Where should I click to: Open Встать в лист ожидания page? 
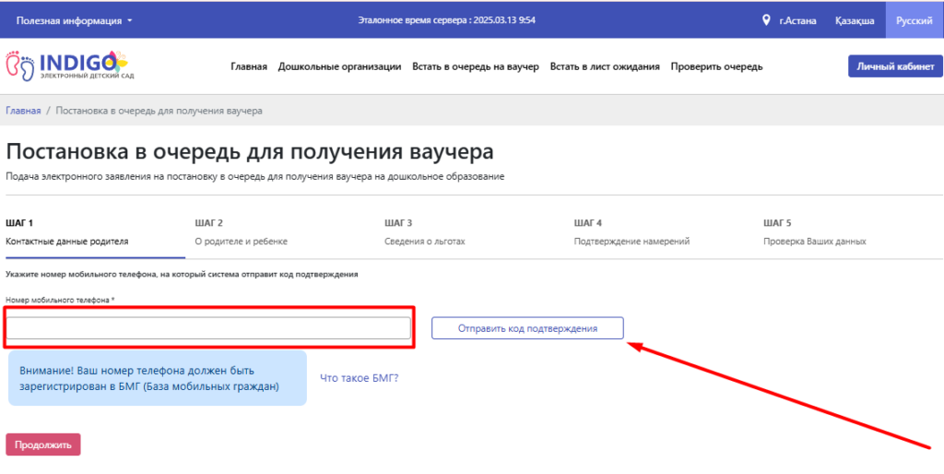pos(605,66)
